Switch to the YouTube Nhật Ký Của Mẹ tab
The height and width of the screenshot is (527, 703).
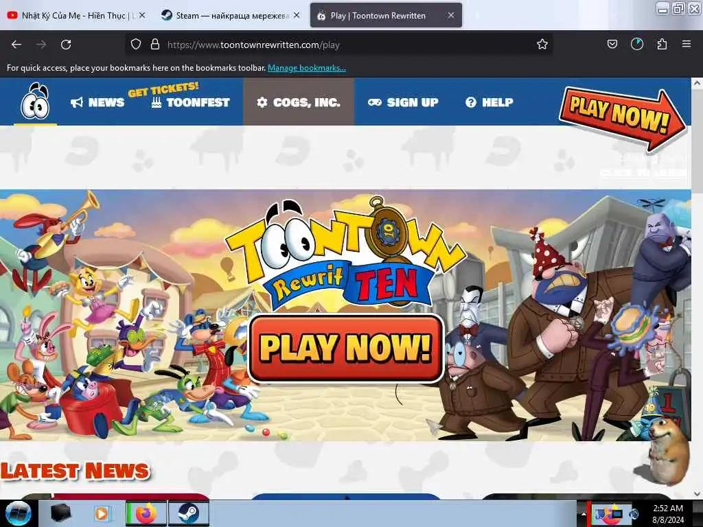click(76, 16)
